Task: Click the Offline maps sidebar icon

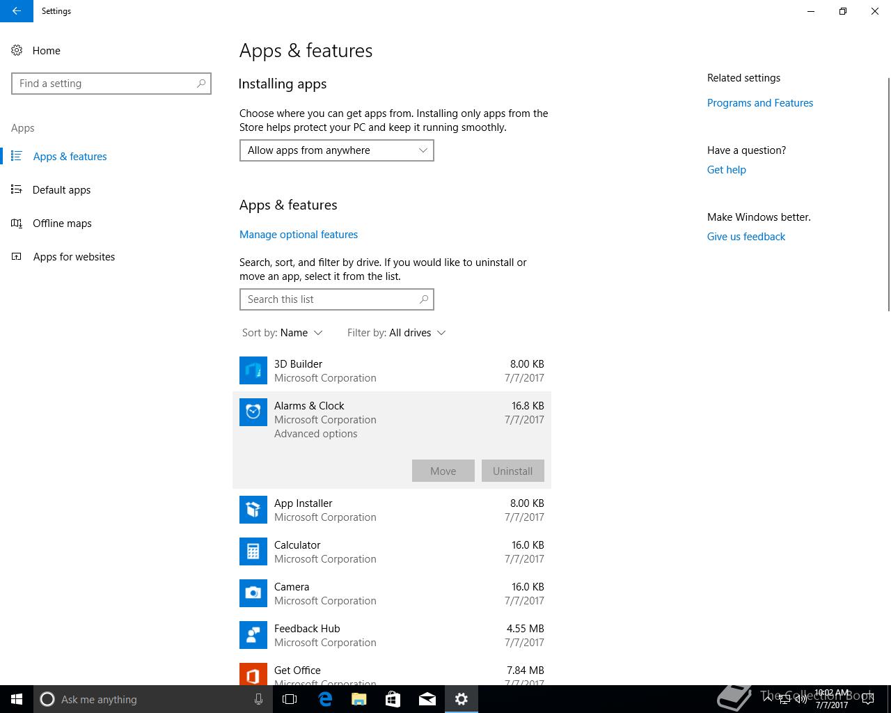Action: coord(17,223)
